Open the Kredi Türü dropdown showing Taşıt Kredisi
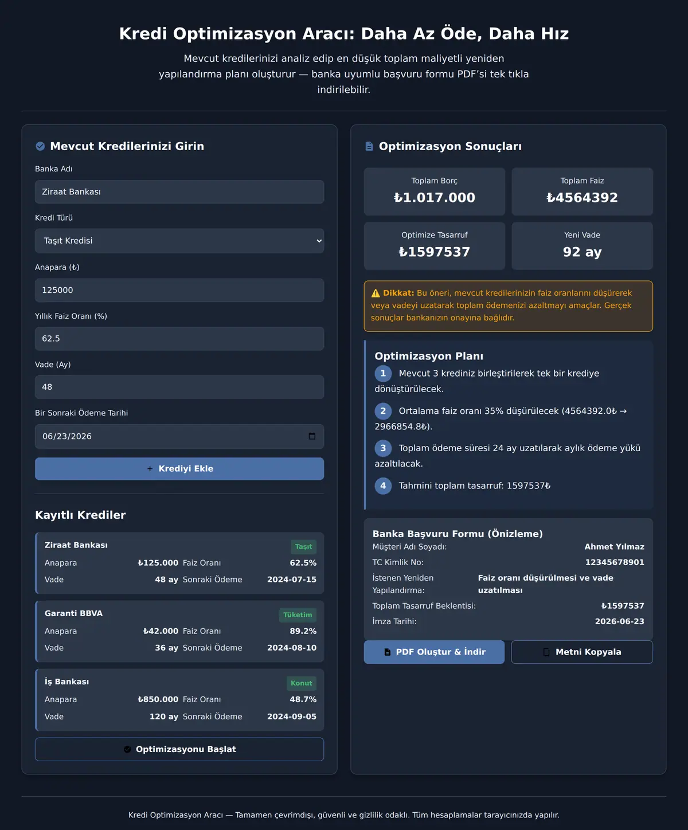This screenshot has height=830, width=688. pos(179,241)
